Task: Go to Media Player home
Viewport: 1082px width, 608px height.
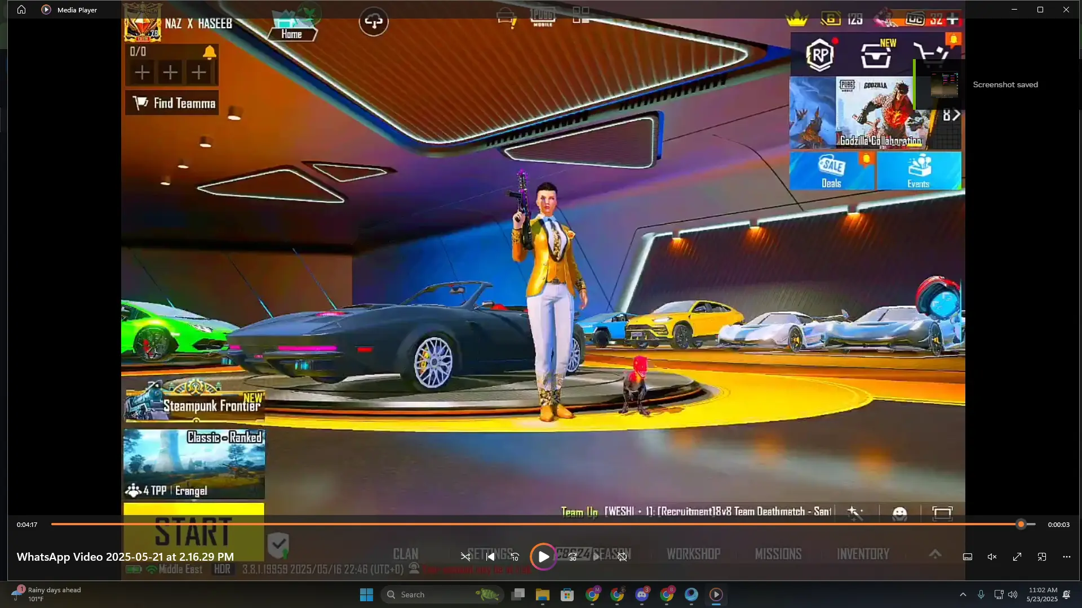Action: (21, 10)
